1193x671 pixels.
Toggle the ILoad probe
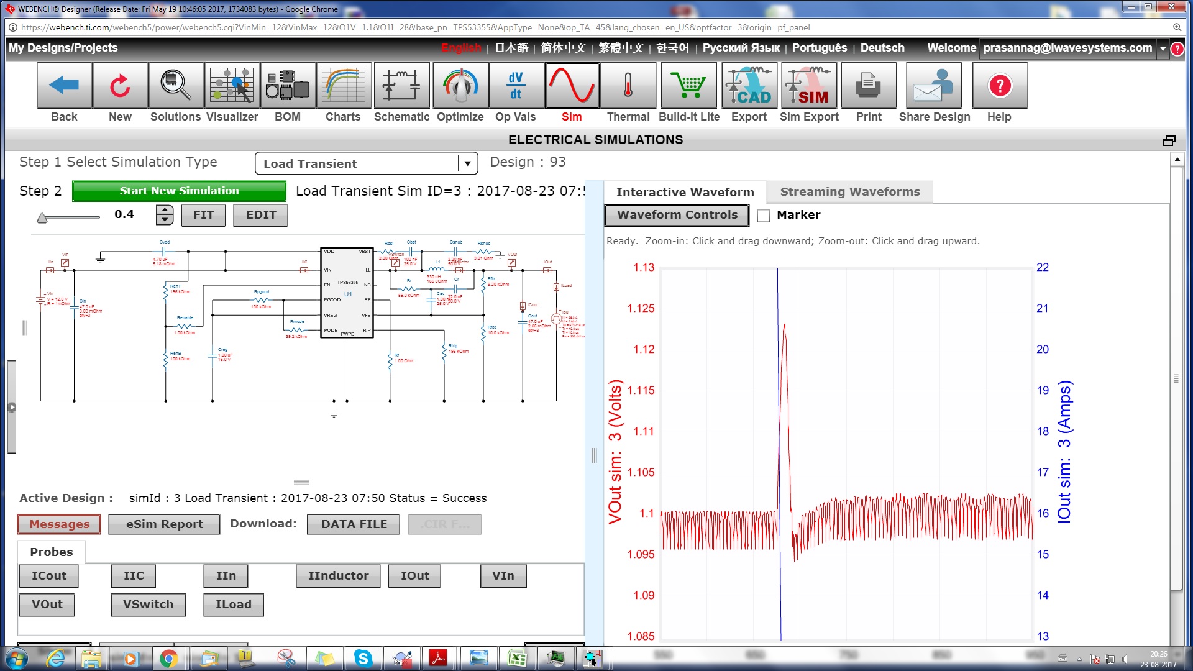coord(233,604)
